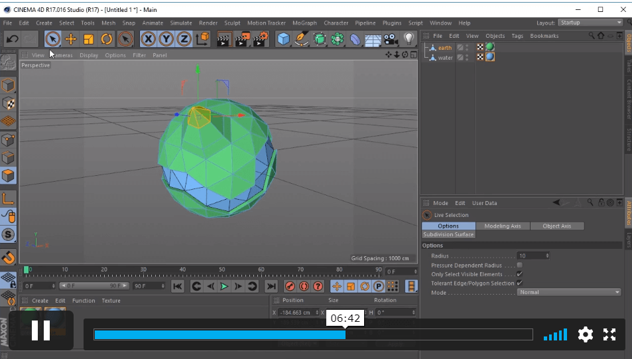Step the Radius value spinner

[x=547, y=255]
